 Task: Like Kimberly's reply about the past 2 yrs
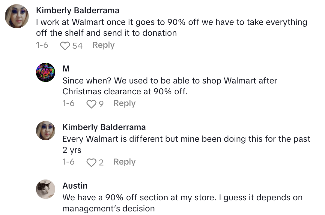[x=91, y=162]
